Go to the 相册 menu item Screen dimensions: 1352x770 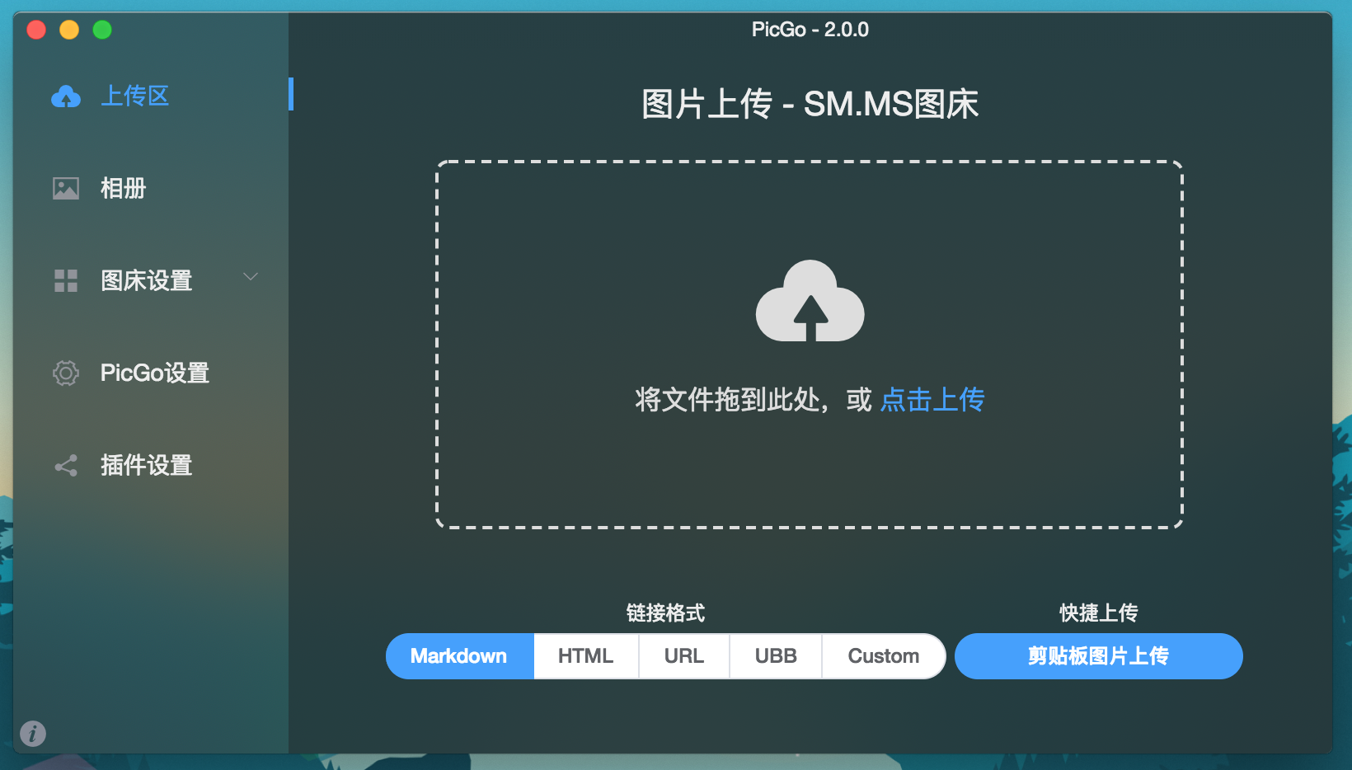click(124, 189)
